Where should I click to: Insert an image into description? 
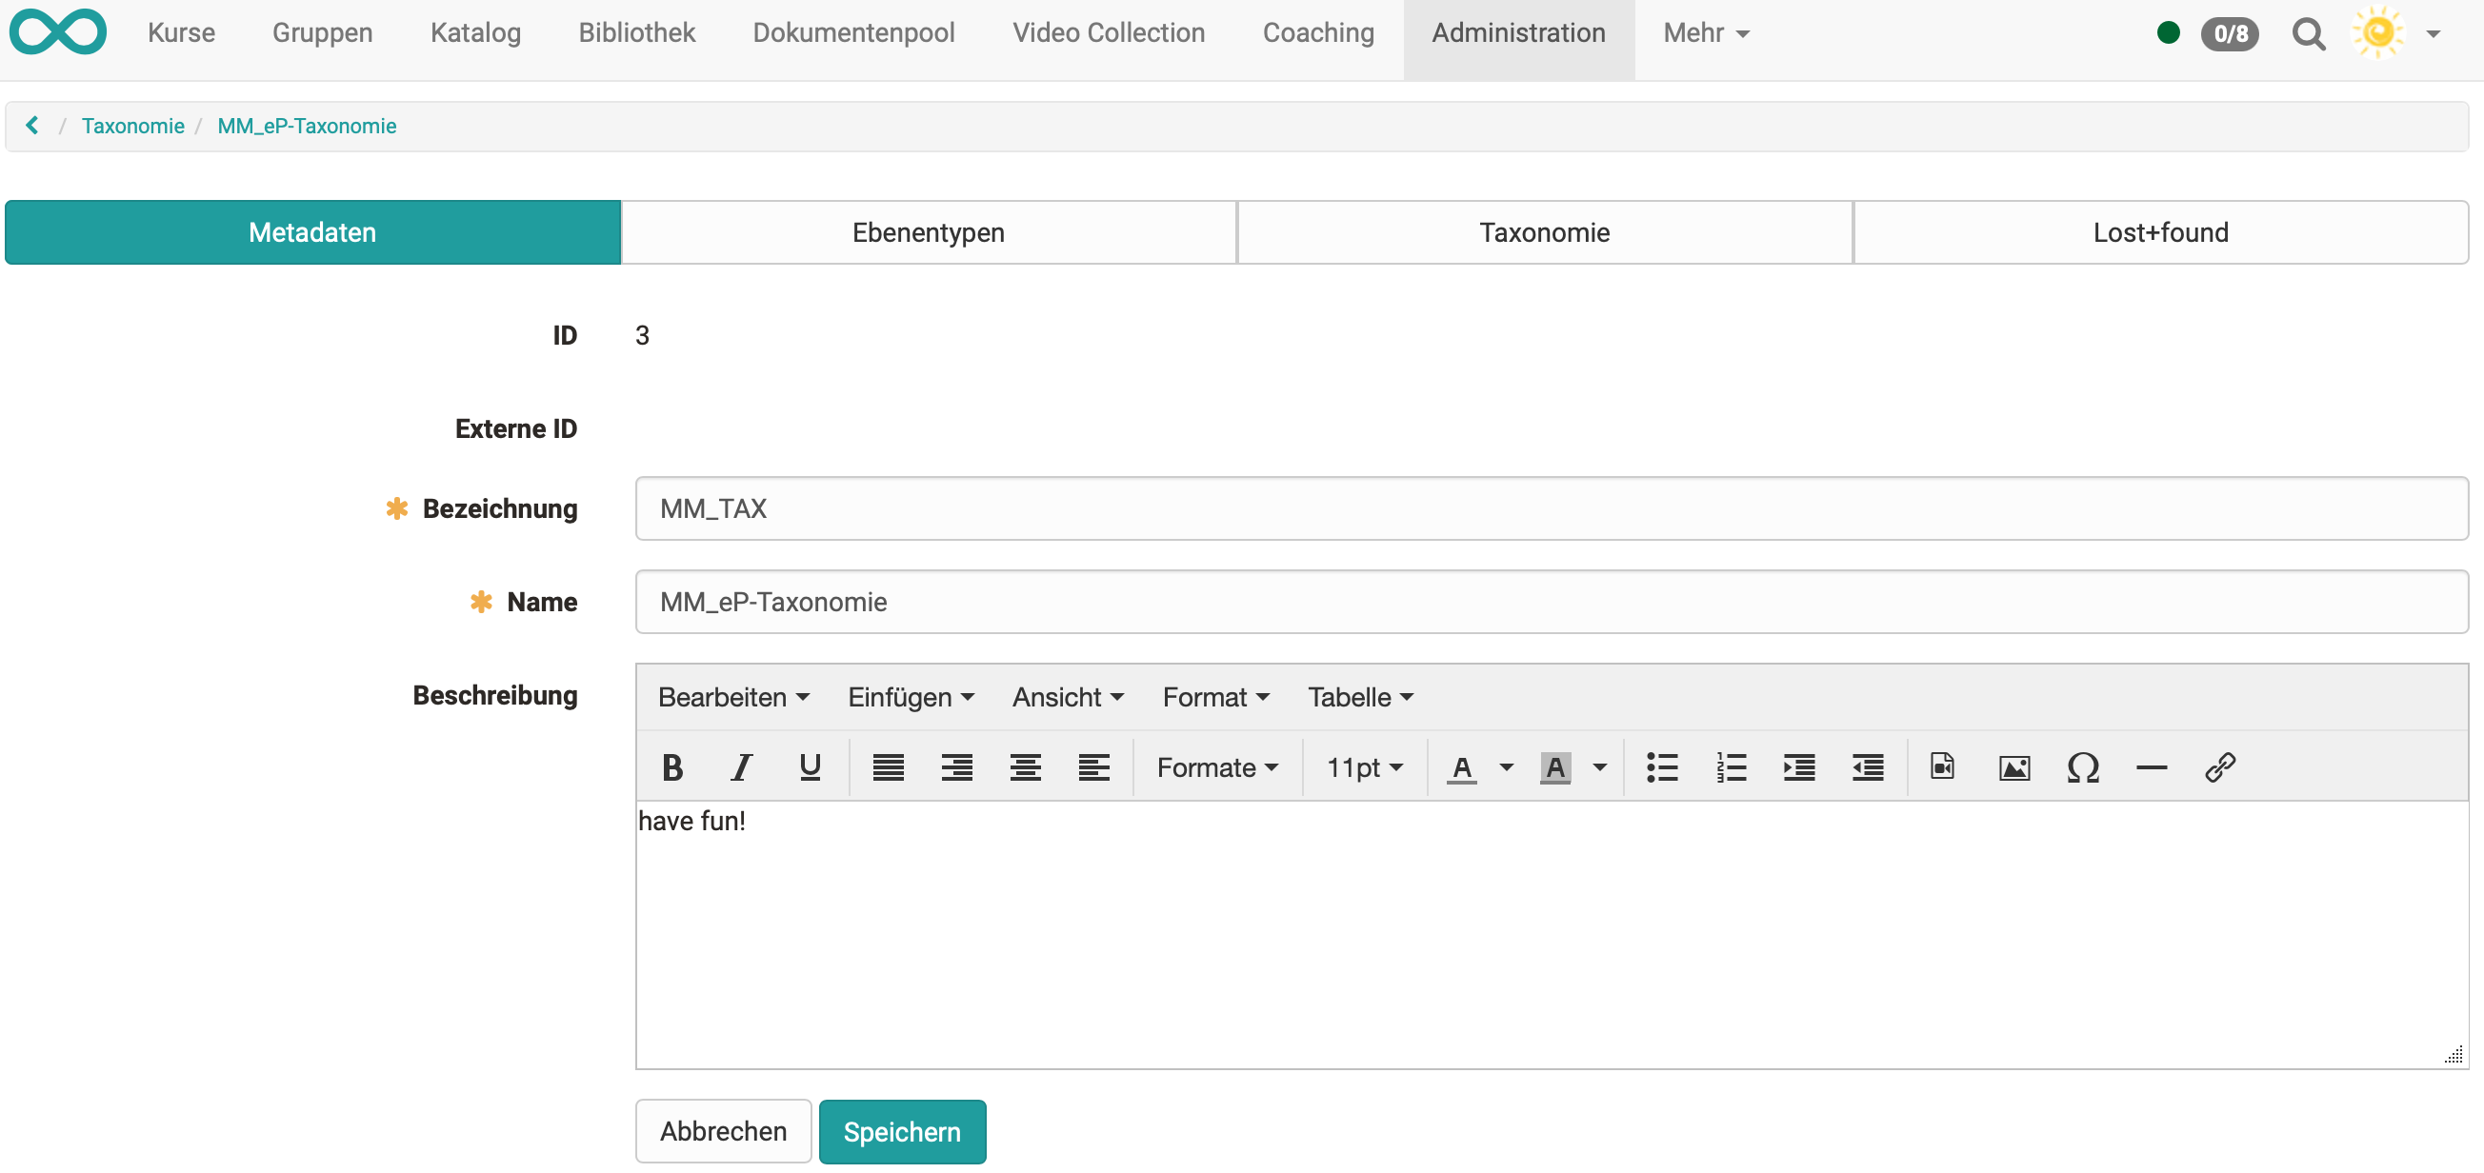(x=2013, y=767)
